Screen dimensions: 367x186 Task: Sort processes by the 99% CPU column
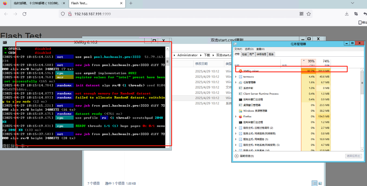[308, 63]
